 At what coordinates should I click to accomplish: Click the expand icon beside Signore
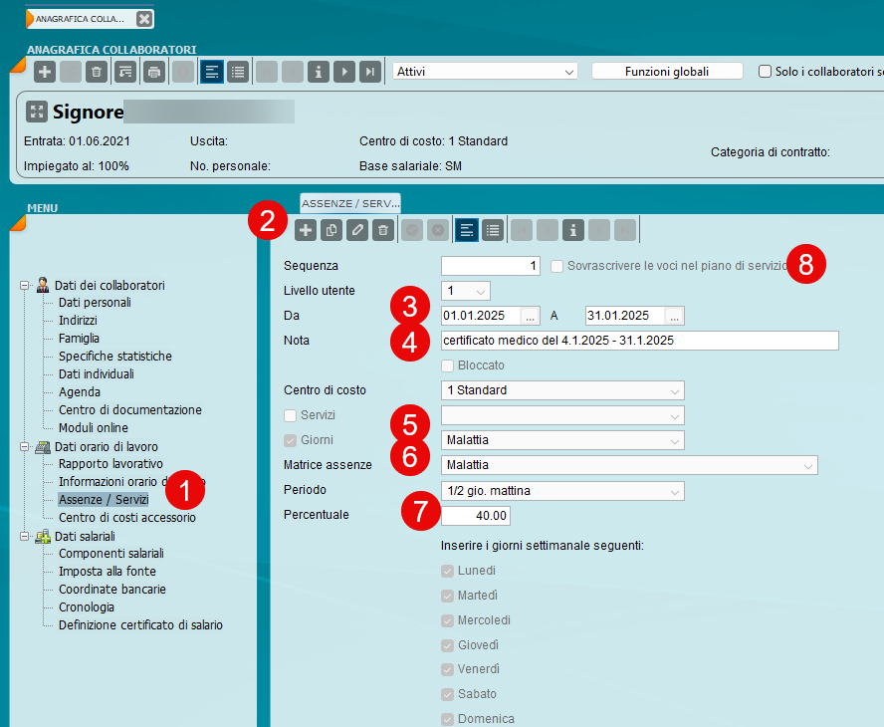point(37,112)
